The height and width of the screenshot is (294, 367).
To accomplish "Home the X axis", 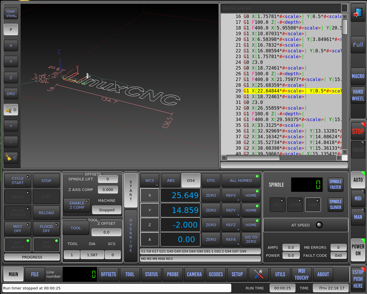I will (x=251, y=195).
